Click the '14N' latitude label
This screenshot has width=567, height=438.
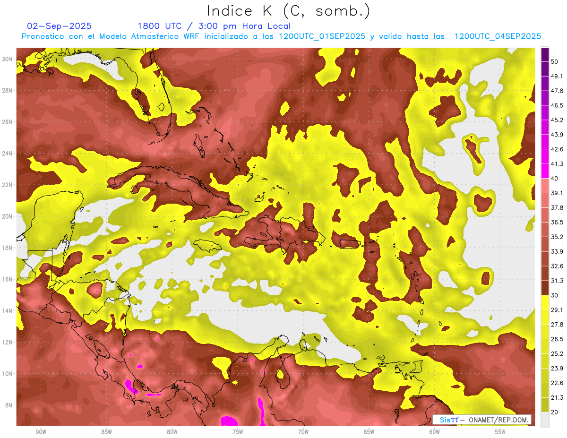(7, 311)
